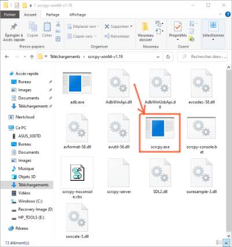Switch to the Partage tab
The width and height of the screenshot is (232, 247).
53,14
